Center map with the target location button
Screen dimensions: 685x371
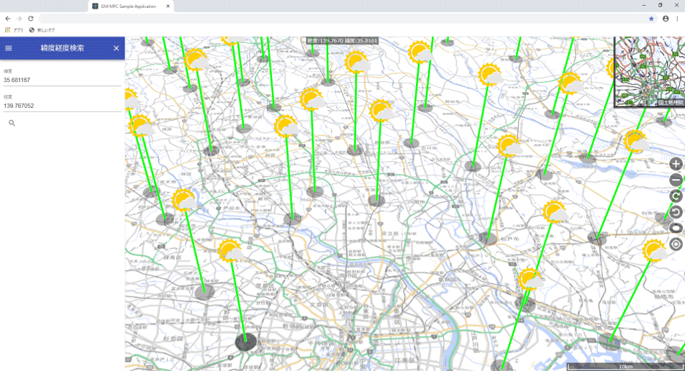676,244
